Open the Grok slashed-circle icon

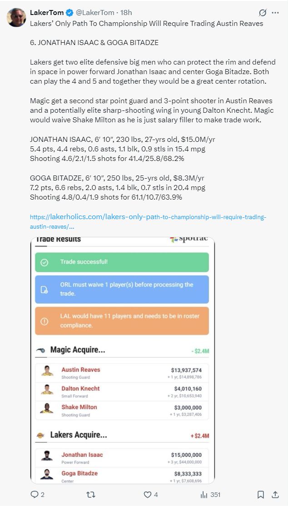pos(262,13)
